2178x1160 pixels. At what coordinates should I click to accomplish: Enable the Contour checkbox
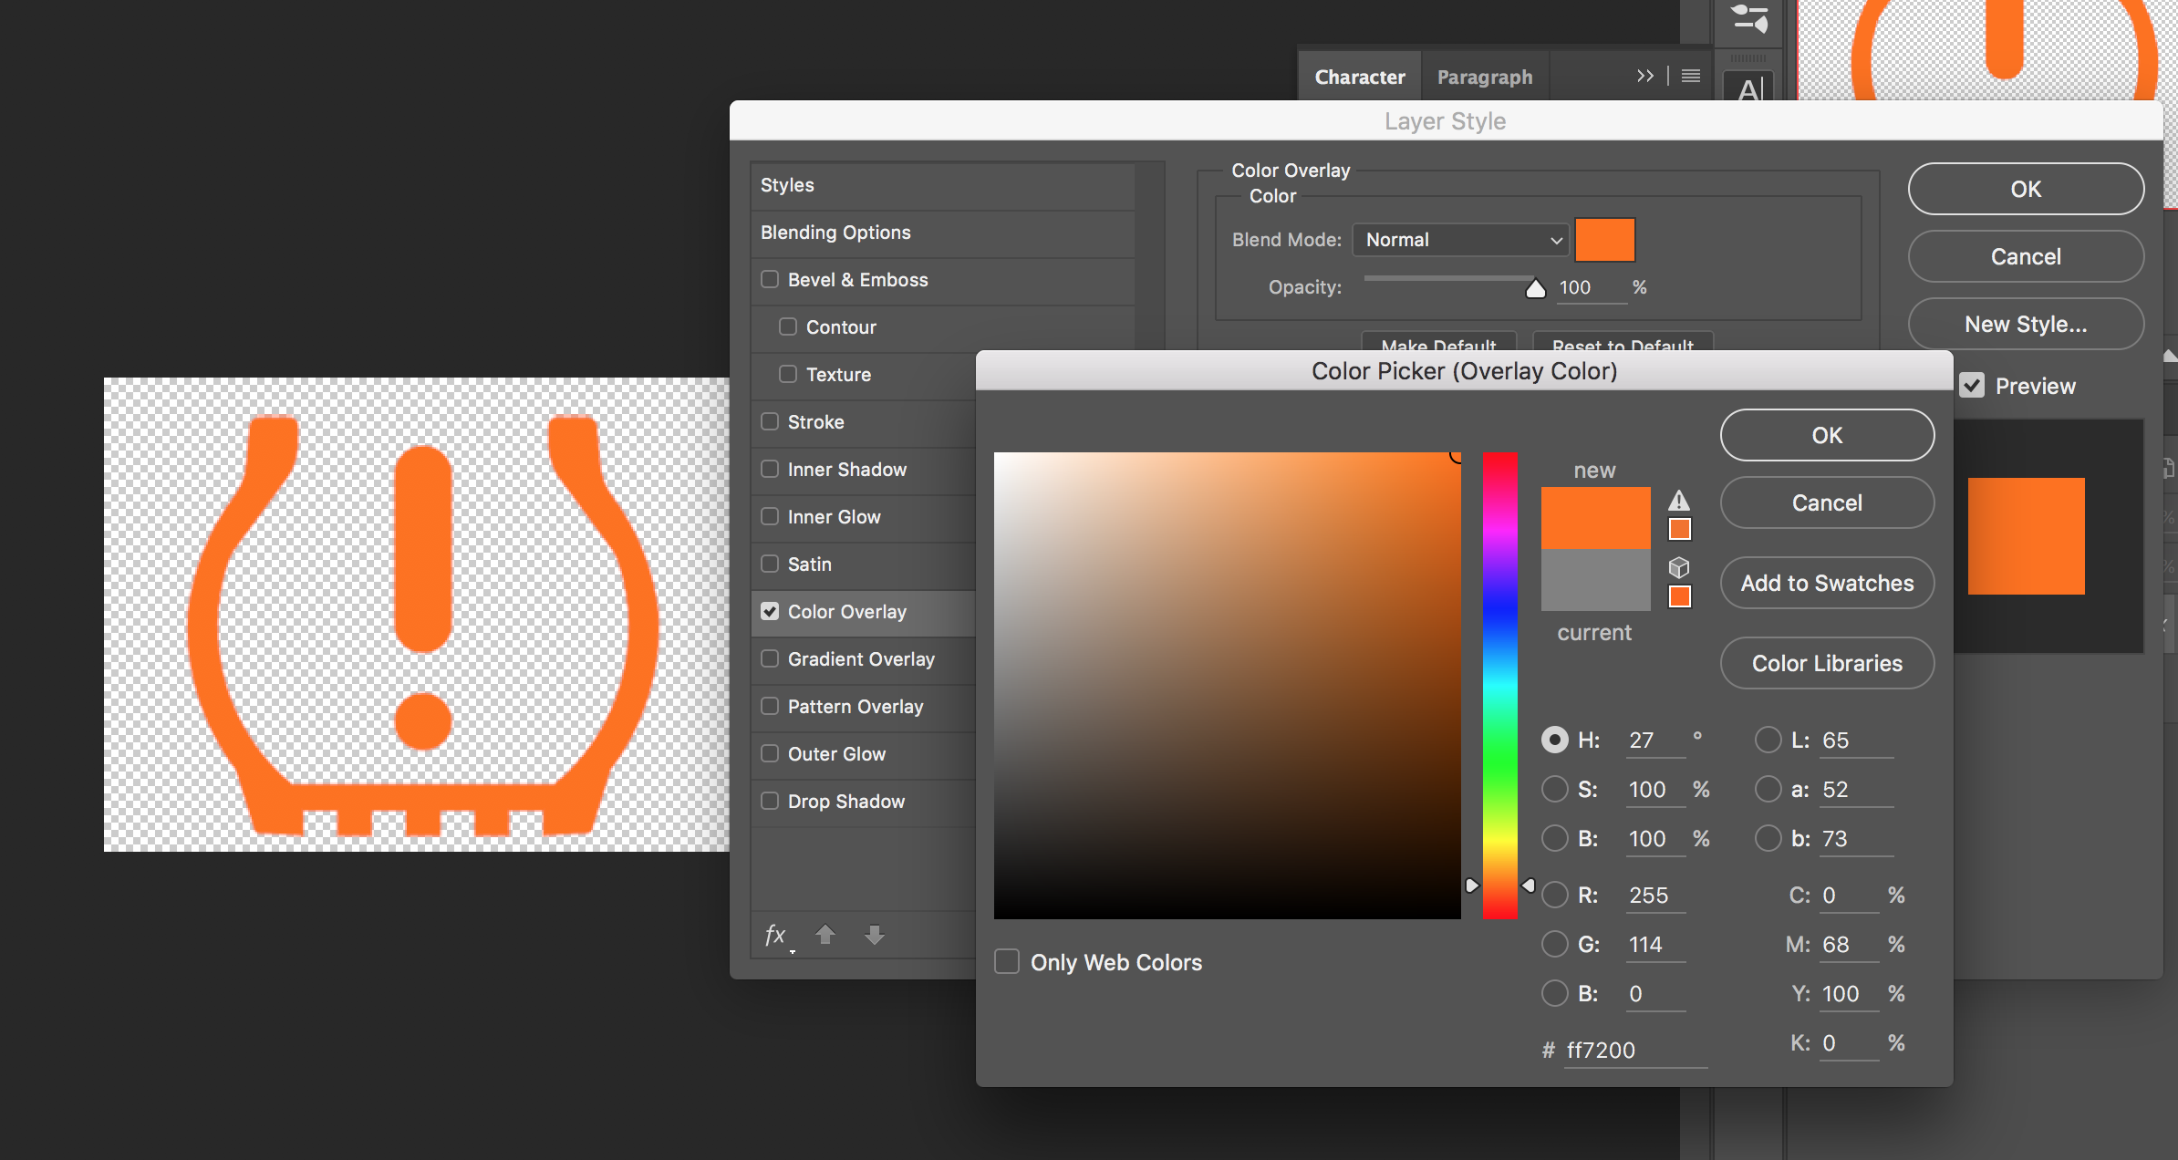pyautogui.click(x=788, y=326)
